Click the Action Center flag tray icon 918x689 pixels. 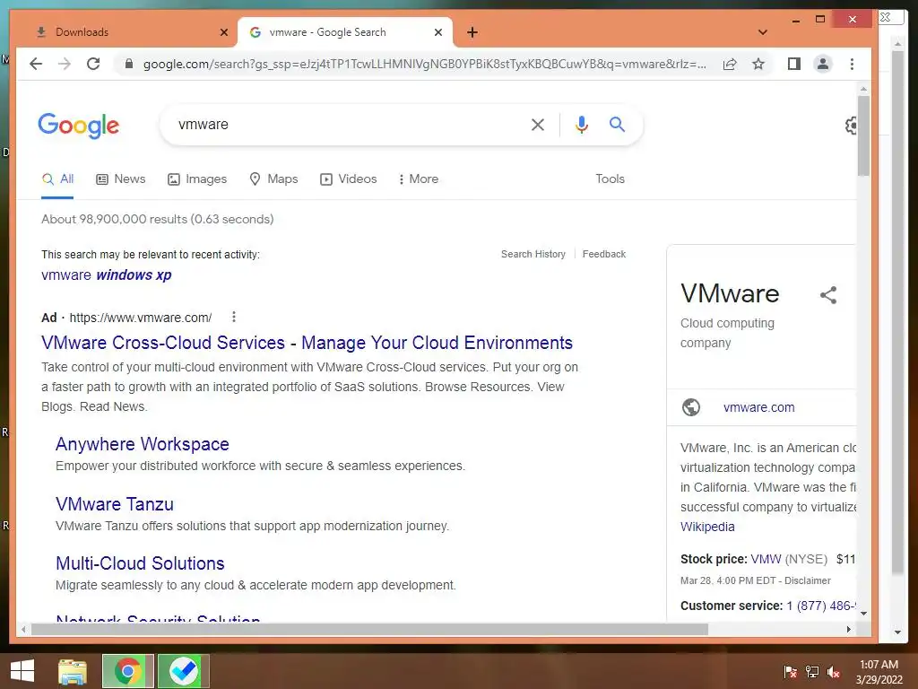pos(791,672)
